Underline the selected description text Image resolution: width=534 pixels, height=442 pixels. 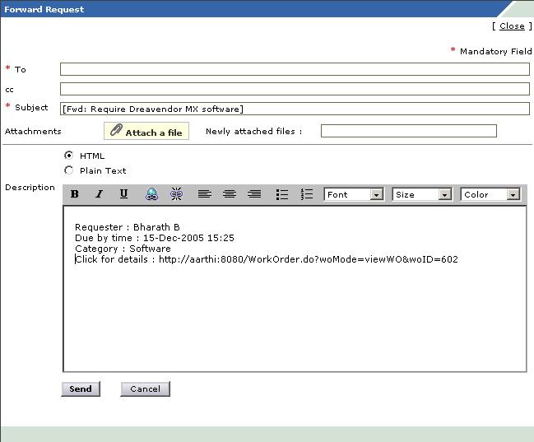tap(124, 194)
